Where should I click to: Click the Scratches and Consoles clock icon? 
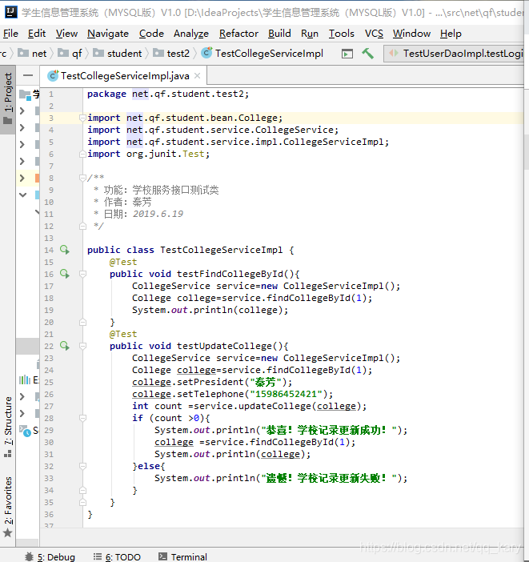pos(25,431)
